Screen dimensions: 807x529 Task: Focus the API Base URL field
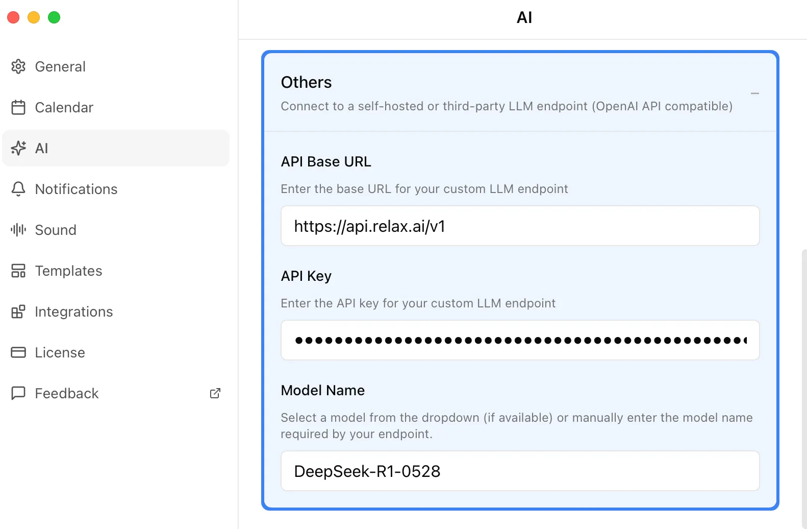tap(520, 226)
